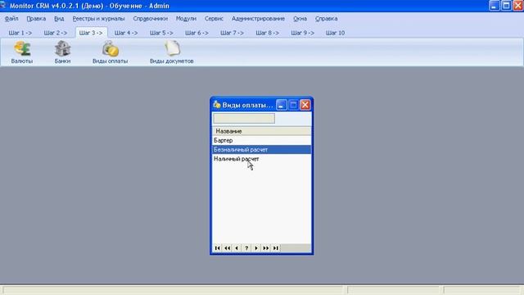This screenshot has height=295, width=524.
Task: Open the Банки (banks) reference
Action: tap(62, 52)
